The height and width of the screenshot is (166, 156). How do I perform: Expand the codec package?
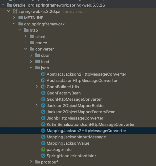click(x=25, y=43)
